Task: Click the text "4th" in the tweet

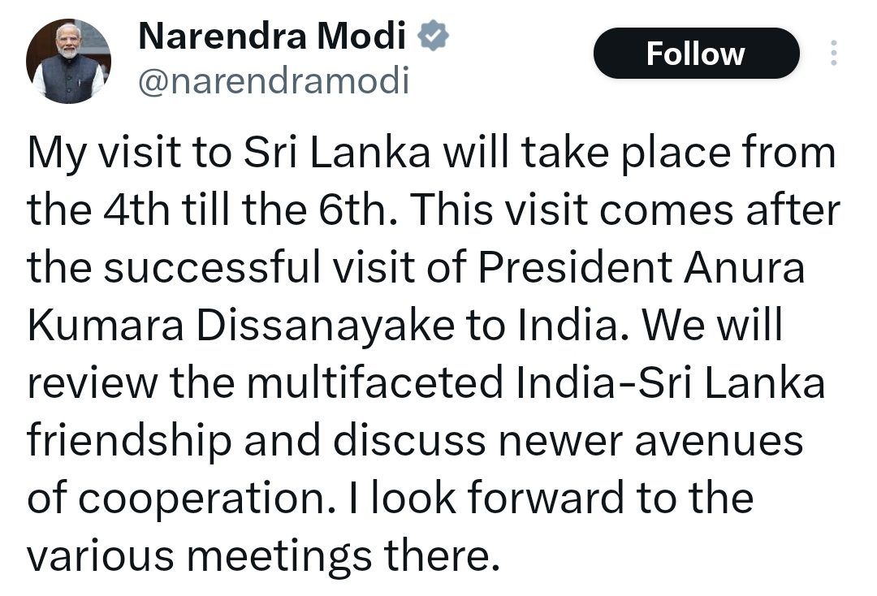Action: tap(136, 209)
